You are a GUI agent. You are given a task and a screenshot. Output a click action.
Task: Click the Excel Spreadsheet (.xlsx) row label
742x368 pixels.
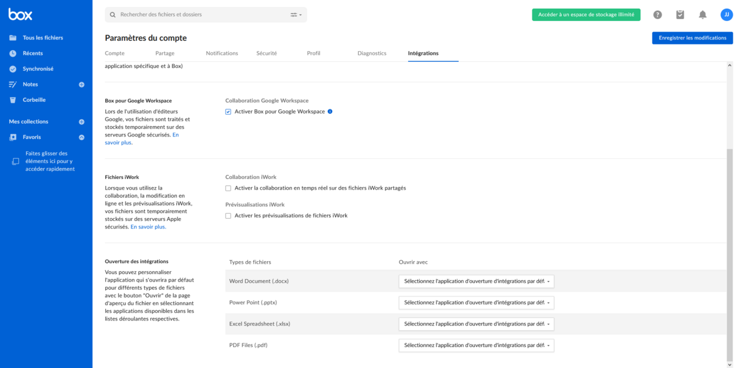[x=260, y=324]
